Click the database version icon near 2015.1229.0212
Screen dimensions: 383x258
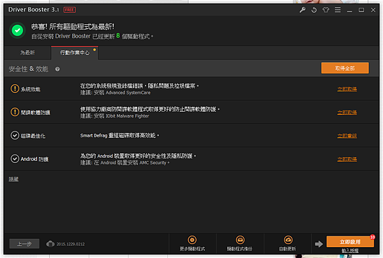tap(50, 244)
